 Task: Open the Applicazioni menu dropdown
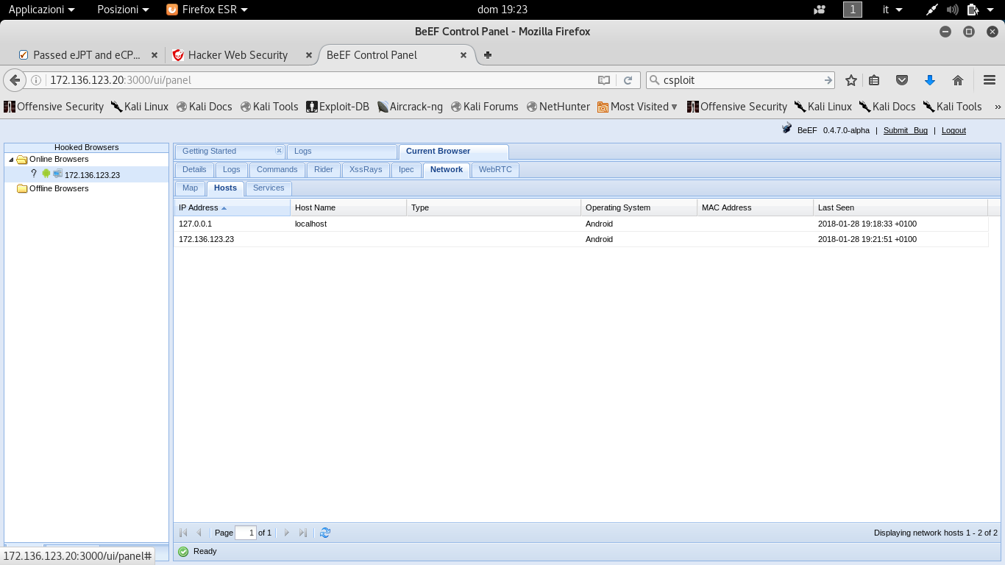[x=41, y=10]
